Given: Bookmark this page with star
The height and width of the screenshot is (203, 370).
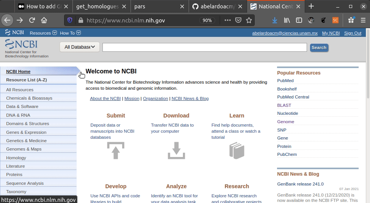Looking at the screenshot, I should tap(249, 20).
